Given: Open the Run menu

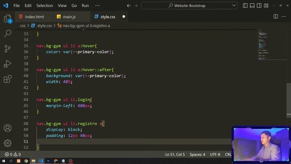Looking at the screenshot, I should tap(85, 5).
